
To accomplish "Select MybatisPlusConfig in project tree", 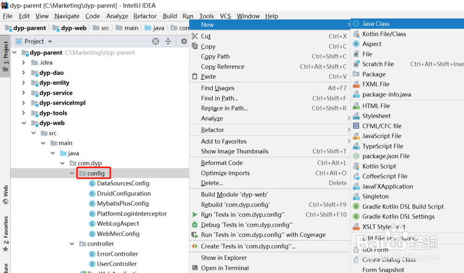I will pyautogui.click(x=123, y=203).
